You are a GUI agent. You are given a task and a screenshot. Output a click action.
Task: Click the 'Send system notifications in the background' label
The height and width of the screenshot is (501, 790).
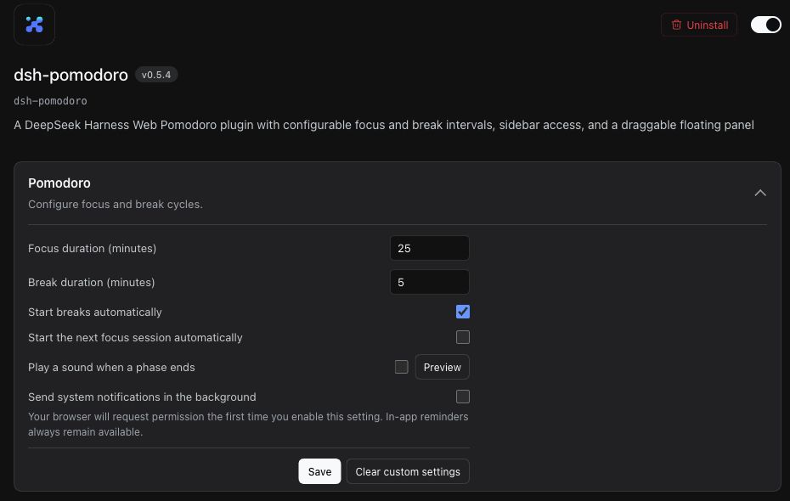pyautogui.click(x=142, y=397)
